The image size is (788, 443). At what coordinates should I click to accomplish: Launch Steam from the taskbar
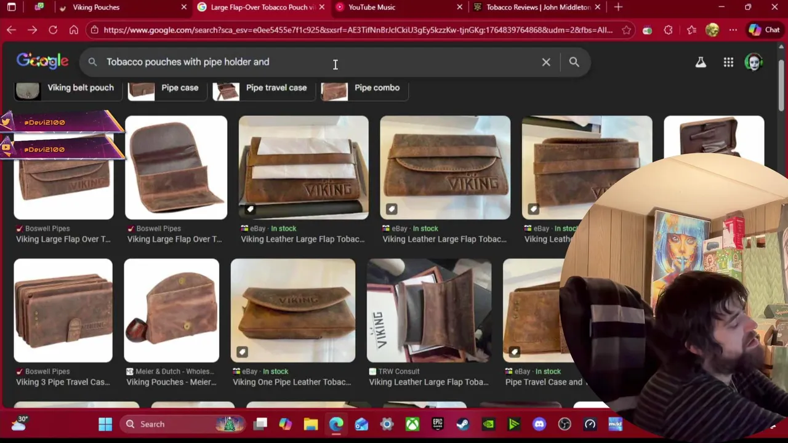pos(463,424)
